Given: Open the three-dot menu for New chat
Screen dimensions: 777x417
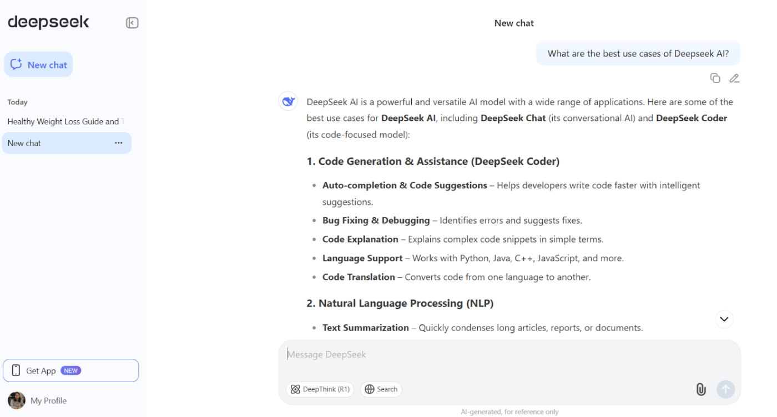Looking at the screenshot, I should coord(119,143).
